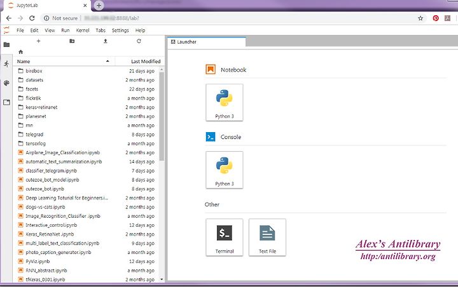Go to the home directory icon
This screenshot has width=458, height=287.
(x=20, y=52)
